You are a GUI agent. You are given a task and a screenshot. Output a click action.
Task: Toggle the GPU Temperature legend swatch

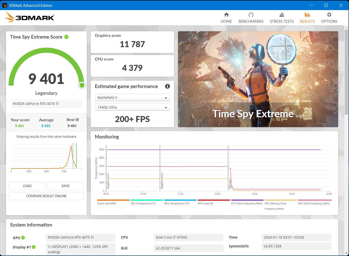pyautogui.click(x=180, y=200)
